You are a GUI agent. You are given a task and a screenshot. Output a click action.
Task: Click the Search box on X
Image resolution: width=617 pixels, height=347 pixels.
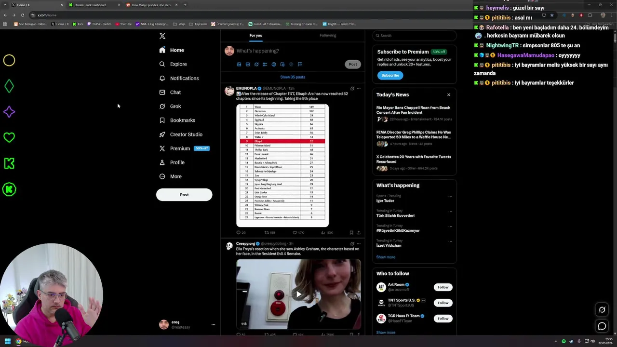pos(414,36)
